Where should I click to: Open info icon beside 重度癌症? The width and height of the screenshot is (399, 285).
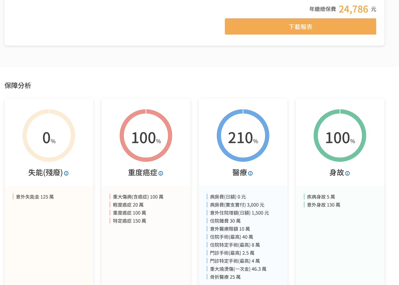pyautogui.click(x=161, y=173)
